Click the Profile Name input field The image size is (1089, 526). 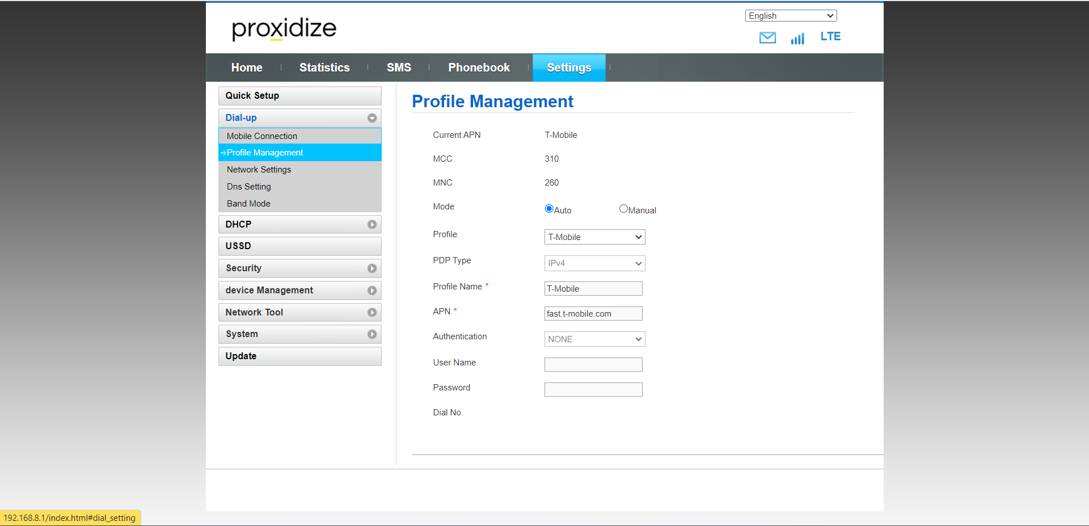click(593, 289)
